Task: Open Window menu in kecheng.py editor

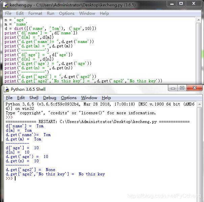Action: pos(87,13)
